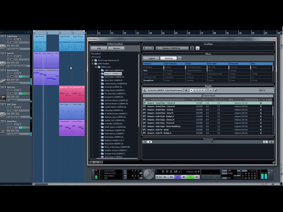
Task: Click the pink MIDI clip in arrangement
Action: [x=72, y=94]
